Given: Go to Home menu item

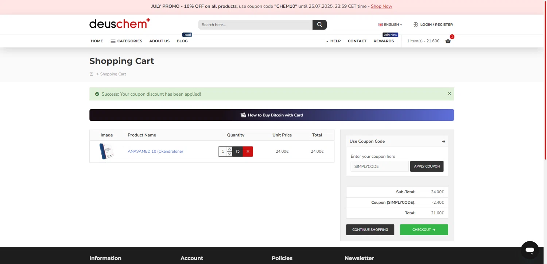Looking at the screenshot, I should coord(97,41).
